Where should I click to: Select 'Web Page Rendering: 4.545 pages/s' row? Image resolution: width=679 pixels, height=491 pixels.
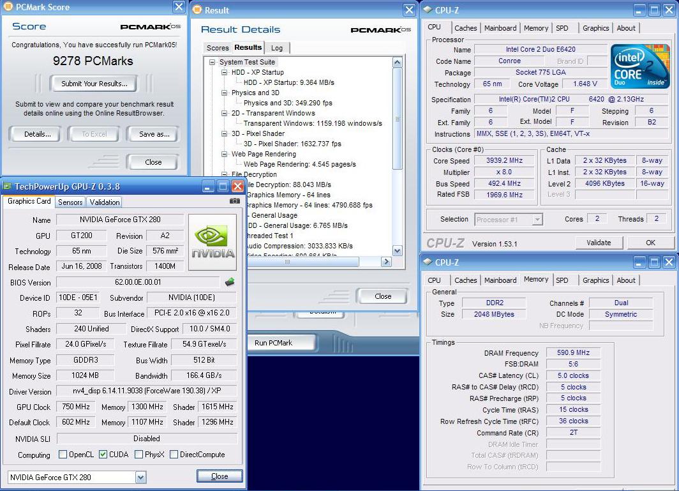point(300,164)
